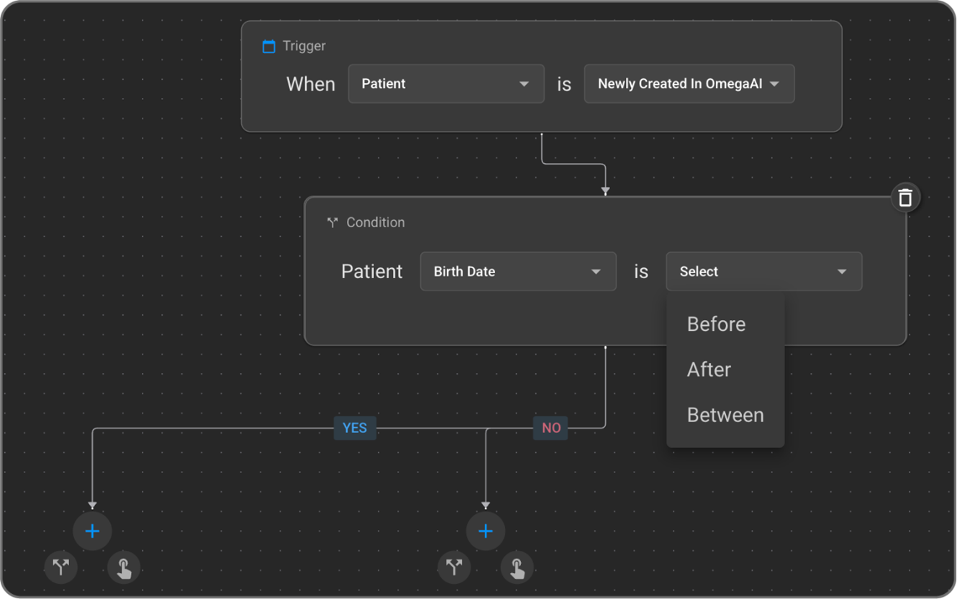Click the calendar icon beside Trigger
Image resolution: width=957 pixels, height=599 pixels.
click(x=268, y=47)
